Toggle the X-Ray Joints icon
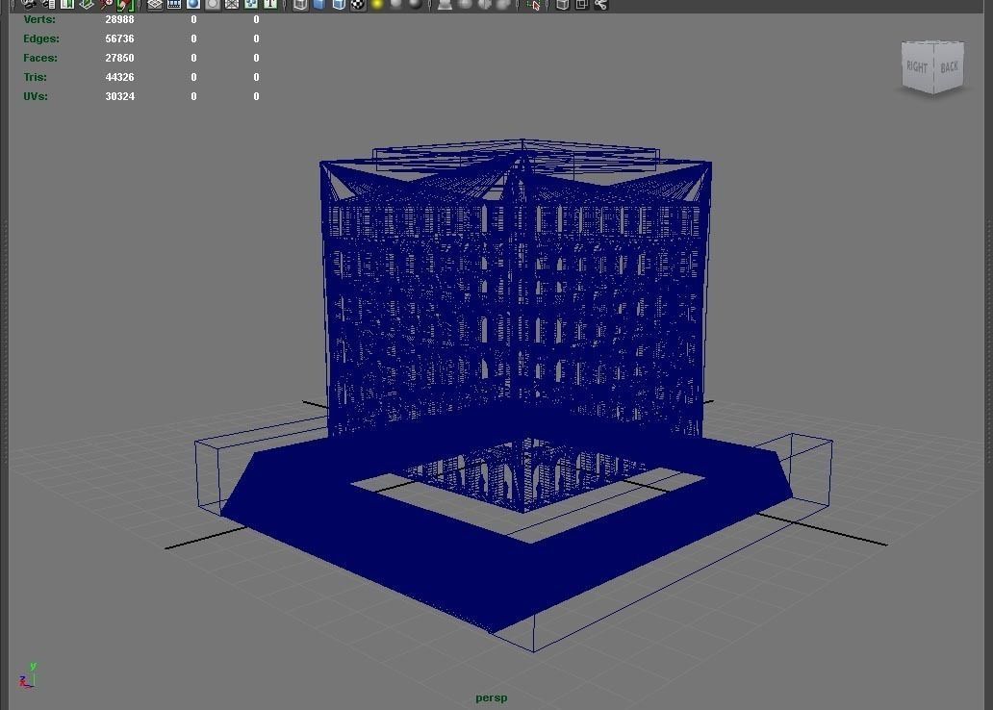Screen dimensions: 993x710 [x=601, y=4]
